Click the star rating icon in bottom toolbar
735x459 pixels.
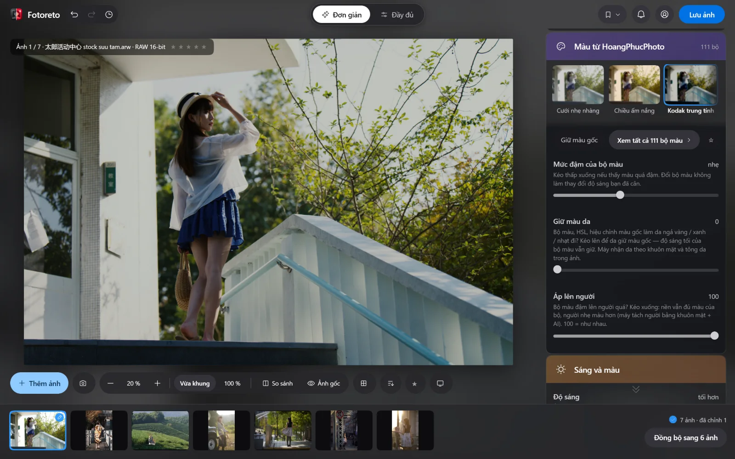coord(414,384)
